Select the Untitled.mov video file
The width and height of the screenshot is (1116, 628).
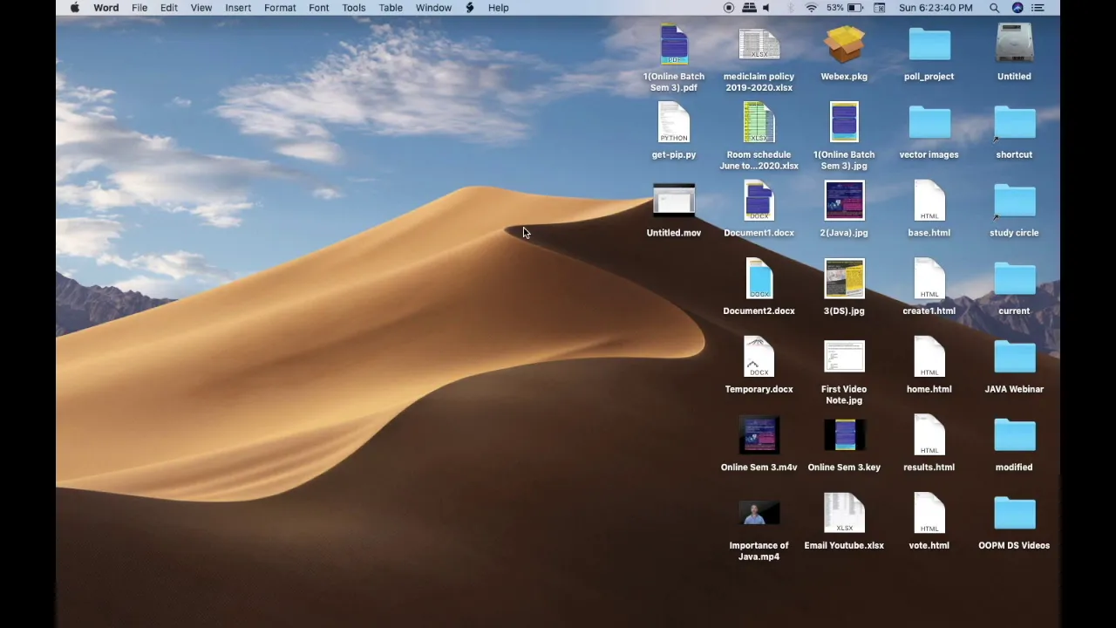pyautogui.click(x=674, y=201)
